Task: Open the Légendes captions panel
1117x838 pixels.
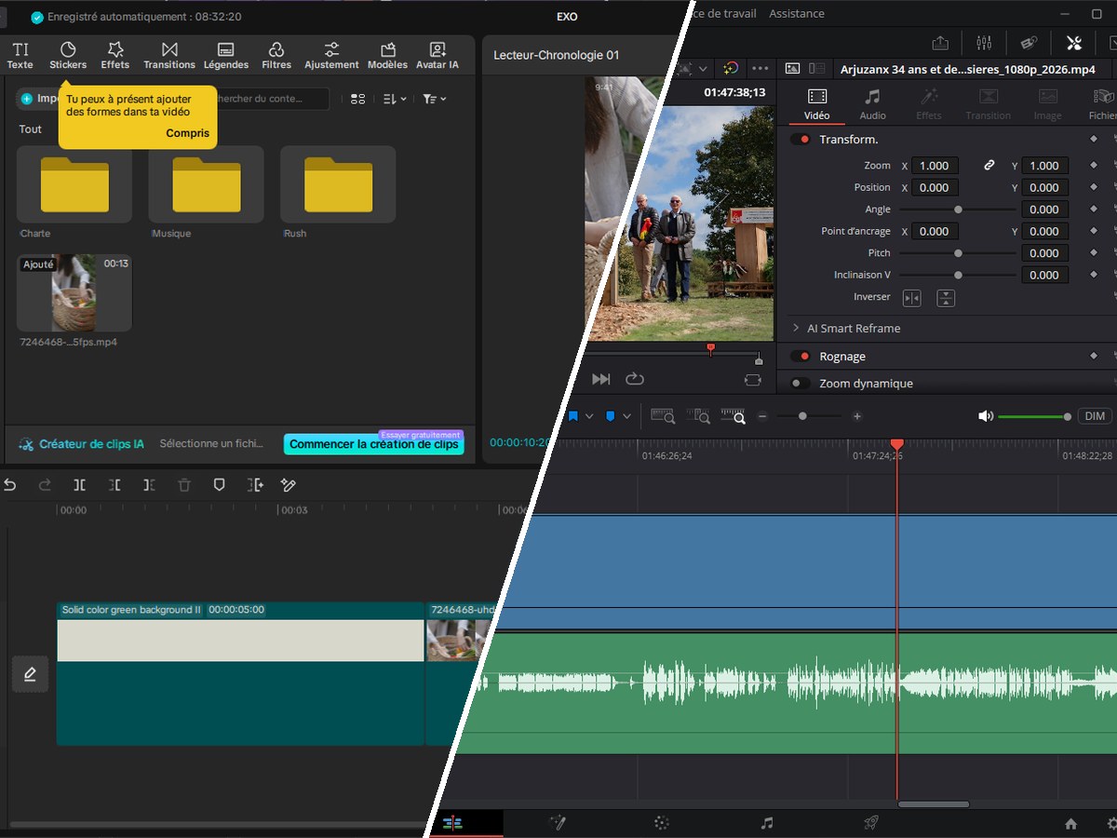Action: click(226, 55)
